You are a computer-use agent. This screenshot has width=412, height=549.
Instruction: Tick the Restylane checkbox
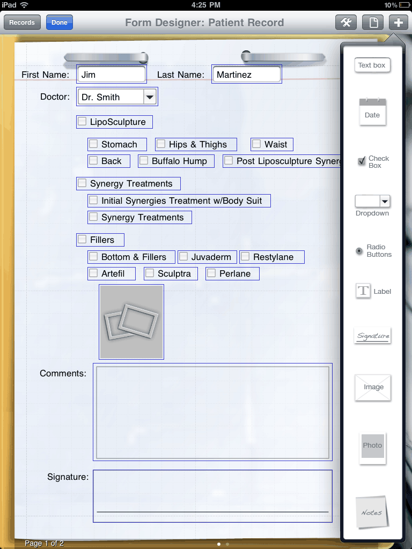click(245, 257)
